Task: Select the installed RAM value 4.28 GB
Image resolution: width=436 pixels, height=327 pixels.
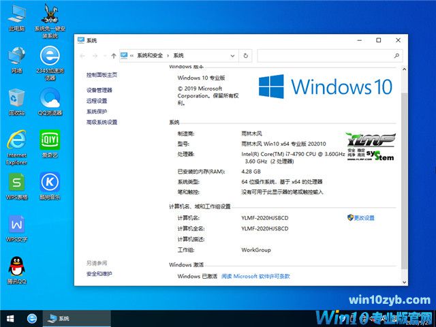Action: pos(251,172)
